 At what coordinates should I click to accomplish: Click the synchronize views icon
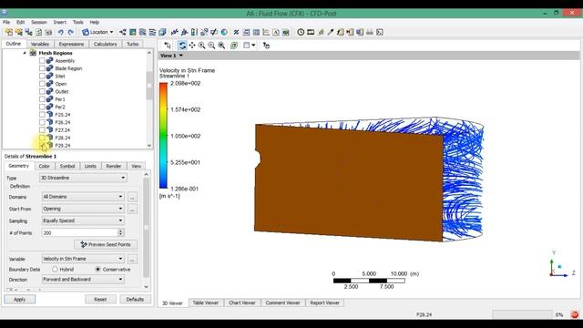point(266,46)
